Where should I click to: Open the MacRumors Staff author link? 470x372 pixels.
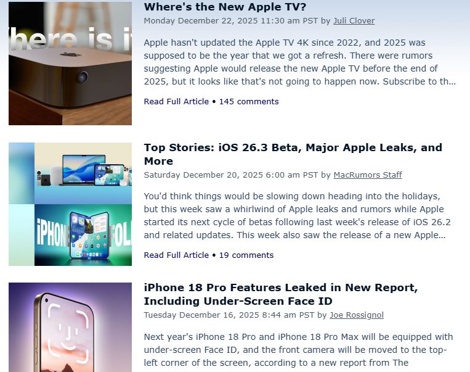[x=368, y=175]
